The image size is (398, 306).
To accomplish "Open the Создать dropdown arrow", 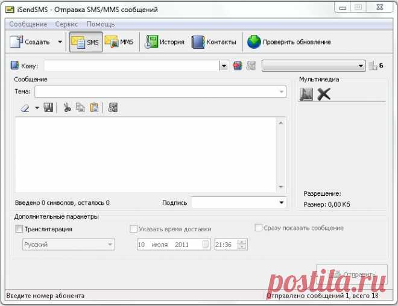I will pos(60,42).
